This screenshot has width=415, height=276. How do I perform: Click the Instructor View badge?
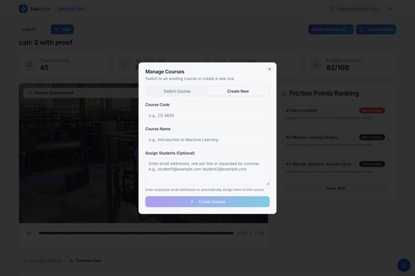pyautogui.click(x=71, y=9)
